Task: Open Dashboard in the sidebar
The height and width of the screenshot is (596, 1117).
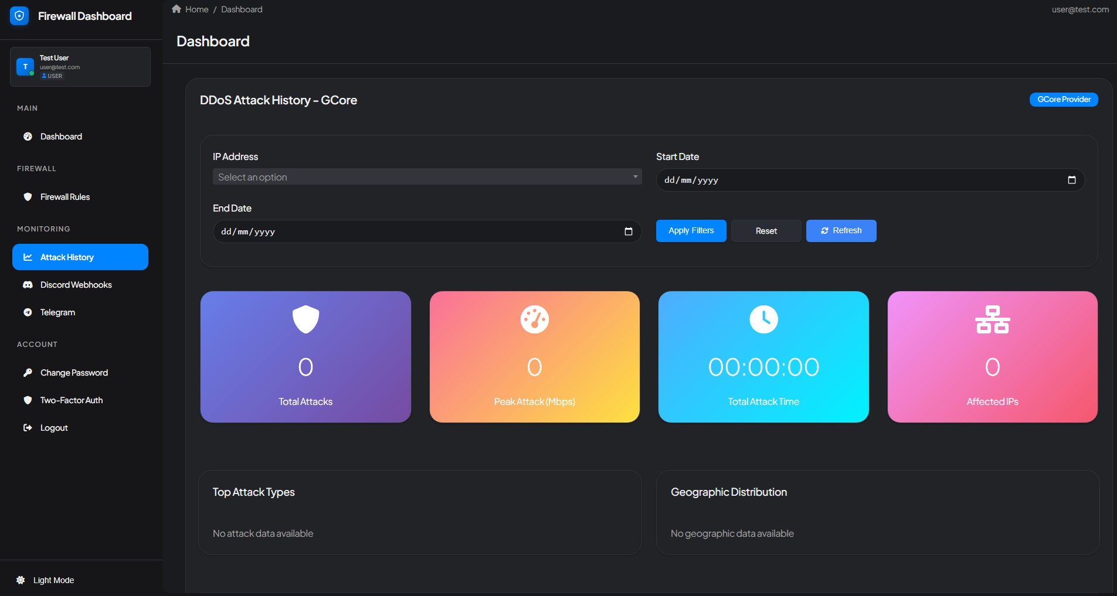Action: click(80, 137)
